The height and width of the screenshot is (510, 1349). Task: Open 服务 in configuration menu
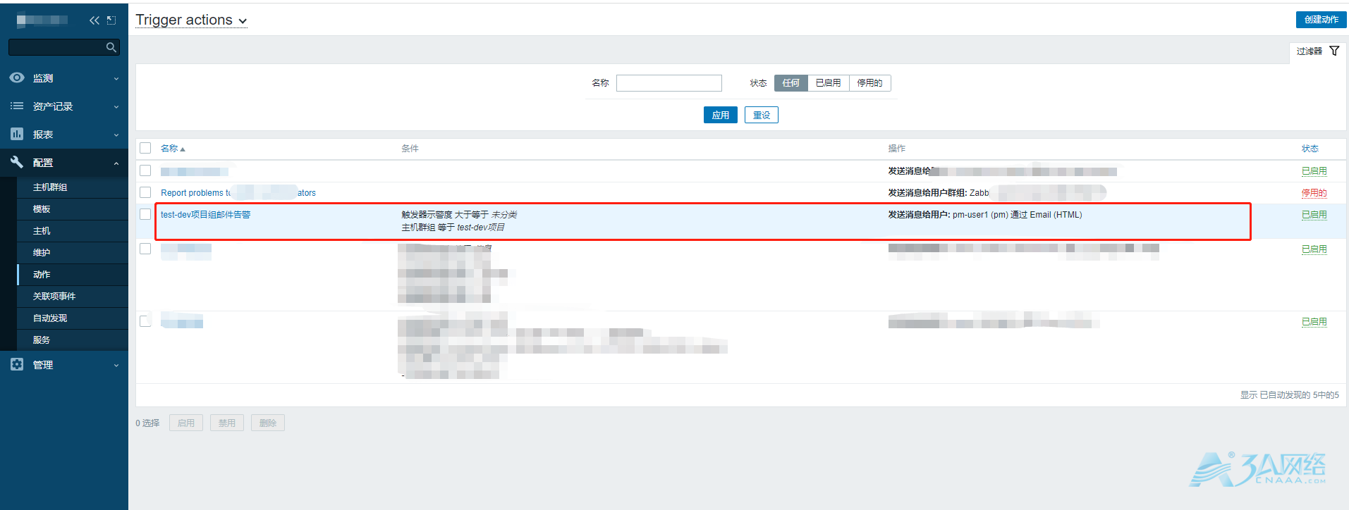click(x=42, y=340)
